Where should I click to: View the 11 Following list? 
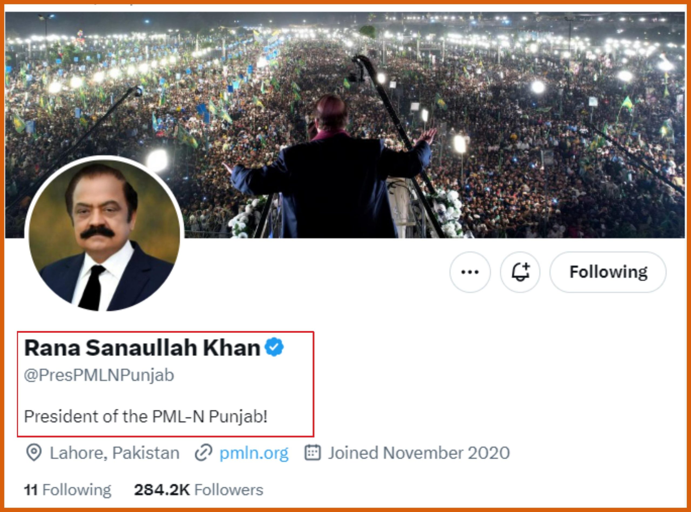[67, 490]
